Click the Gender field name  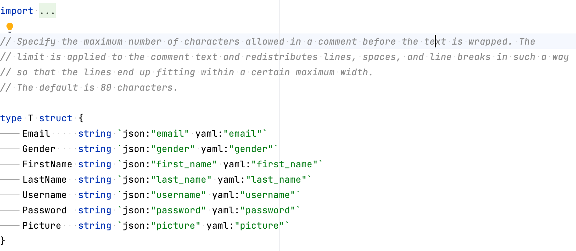[x=39, y=149]
